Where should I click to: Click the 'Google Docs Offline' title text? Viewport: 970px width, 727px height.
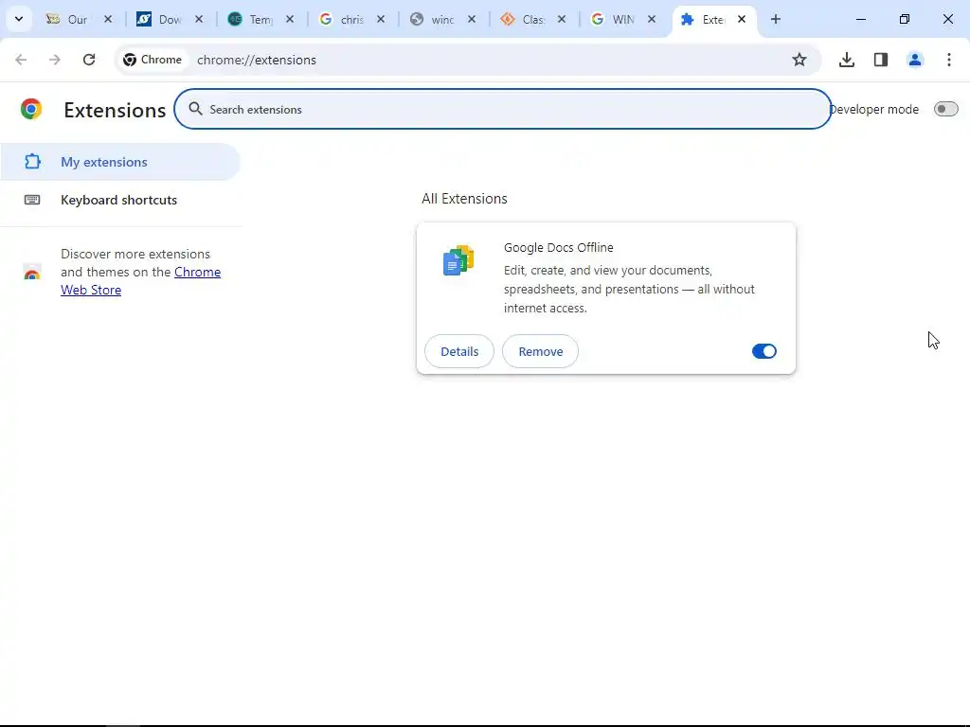click(559, 247)
